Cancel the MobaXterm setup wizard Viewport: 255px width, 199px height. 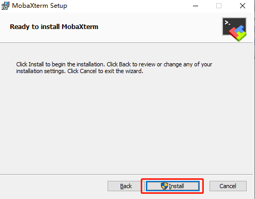[228, 186]
